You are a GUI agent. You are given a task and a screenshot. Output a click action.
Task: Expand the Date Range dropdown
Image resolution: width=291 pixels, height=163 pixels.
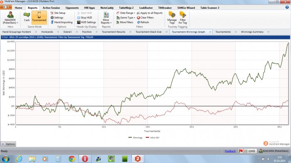pos(126,13)
